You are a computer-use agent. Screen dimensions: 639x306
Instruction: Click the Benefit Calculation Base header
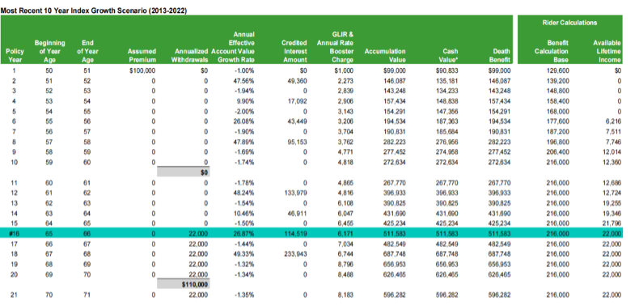tap(557, 52)
